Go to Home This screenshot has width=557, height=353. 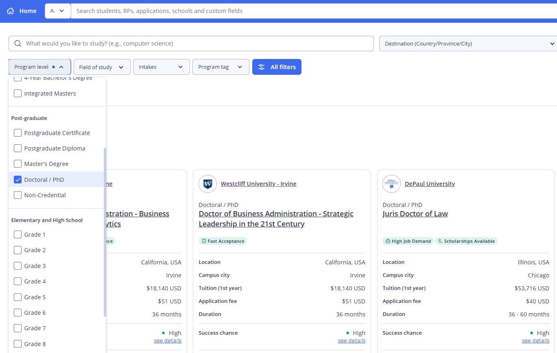[22, 11]
